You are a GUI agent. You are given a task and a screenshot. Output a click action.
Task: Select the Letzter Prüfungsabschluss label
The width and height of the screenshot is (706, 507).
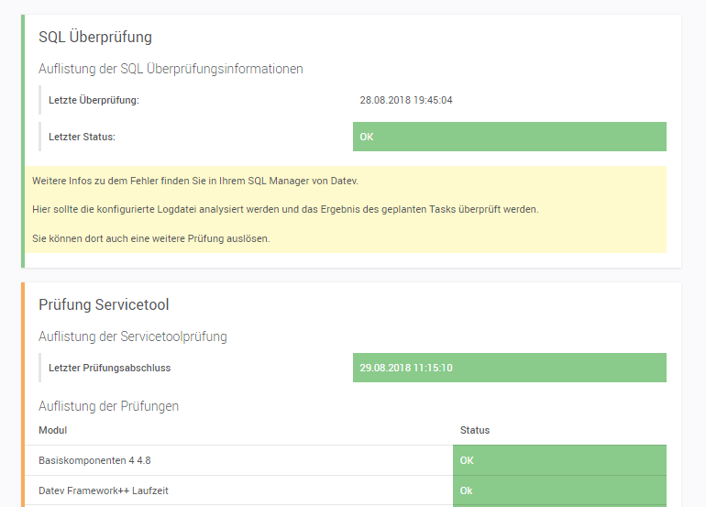click(109, 368)
